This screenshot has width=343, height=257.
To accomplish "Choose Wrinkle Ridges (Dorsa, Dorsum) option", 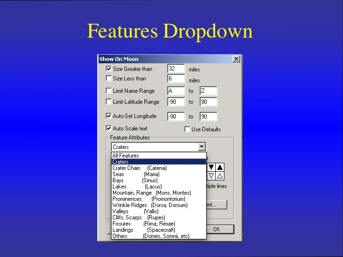I will point(150,205).
